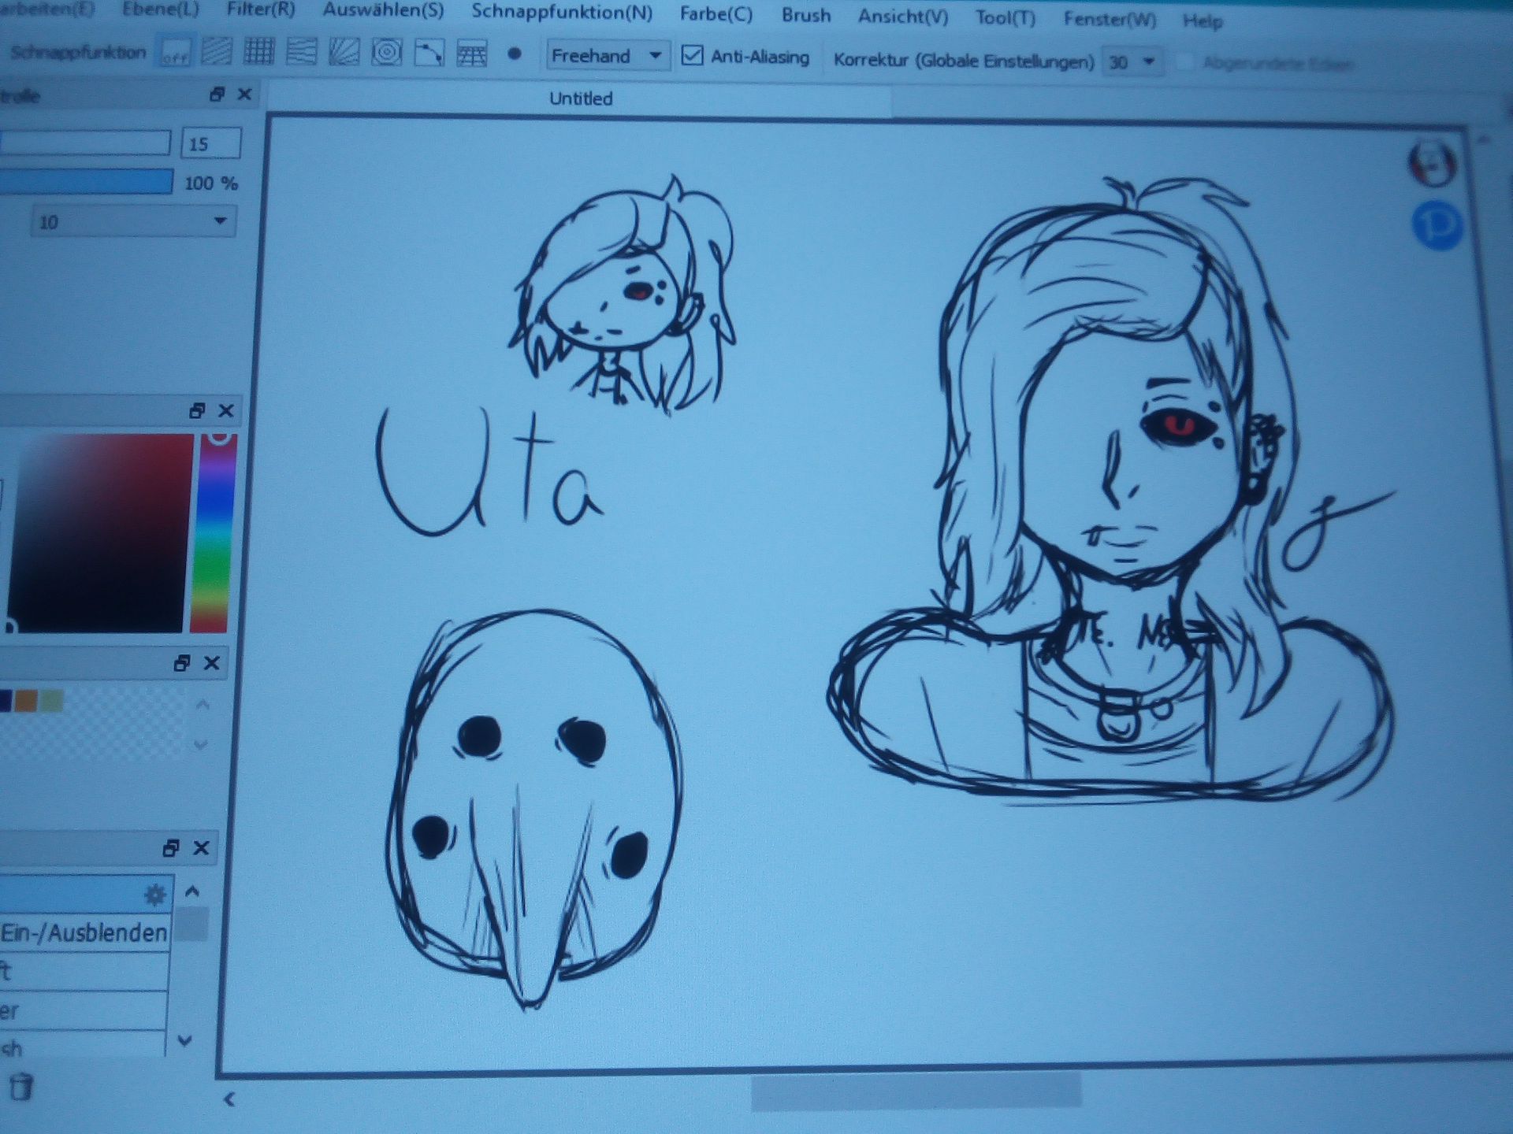Select the perspective grid snap icon
Screen dimensions: 1513x1134
pyautogui.click(x=472, y=54)
